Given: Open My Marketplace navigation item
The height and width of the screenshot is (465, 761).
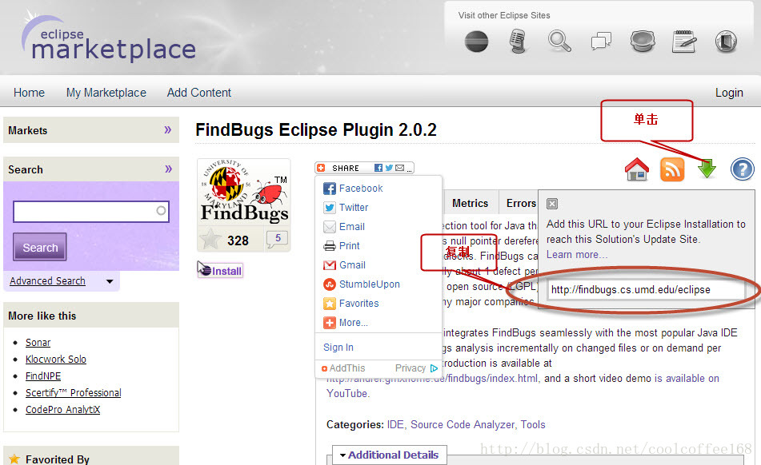Looking at the screenshot, I should pyautogui.click(x=106, y=93).
